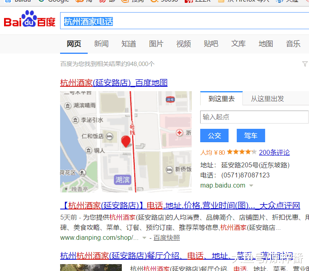Expand the dropdown arrow after map.baidu.com
The height and width of the screenshot is (271, 309).
click(251, 186)
